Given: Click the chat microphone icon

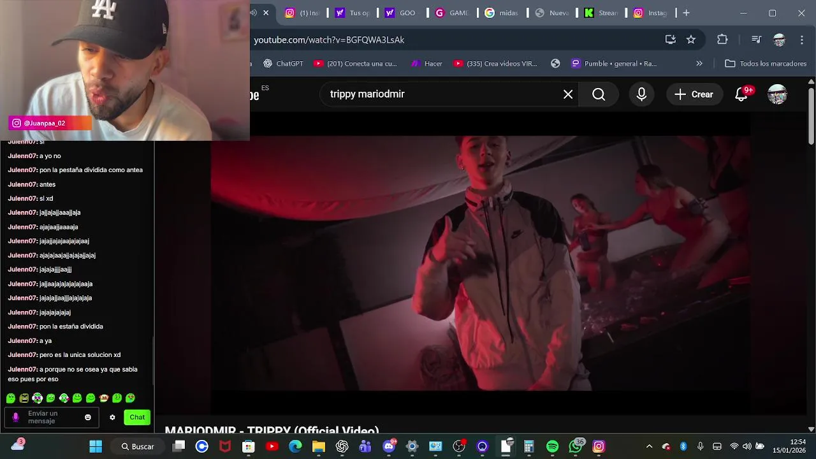Looking at the screenshot, I should coord(16,418).
